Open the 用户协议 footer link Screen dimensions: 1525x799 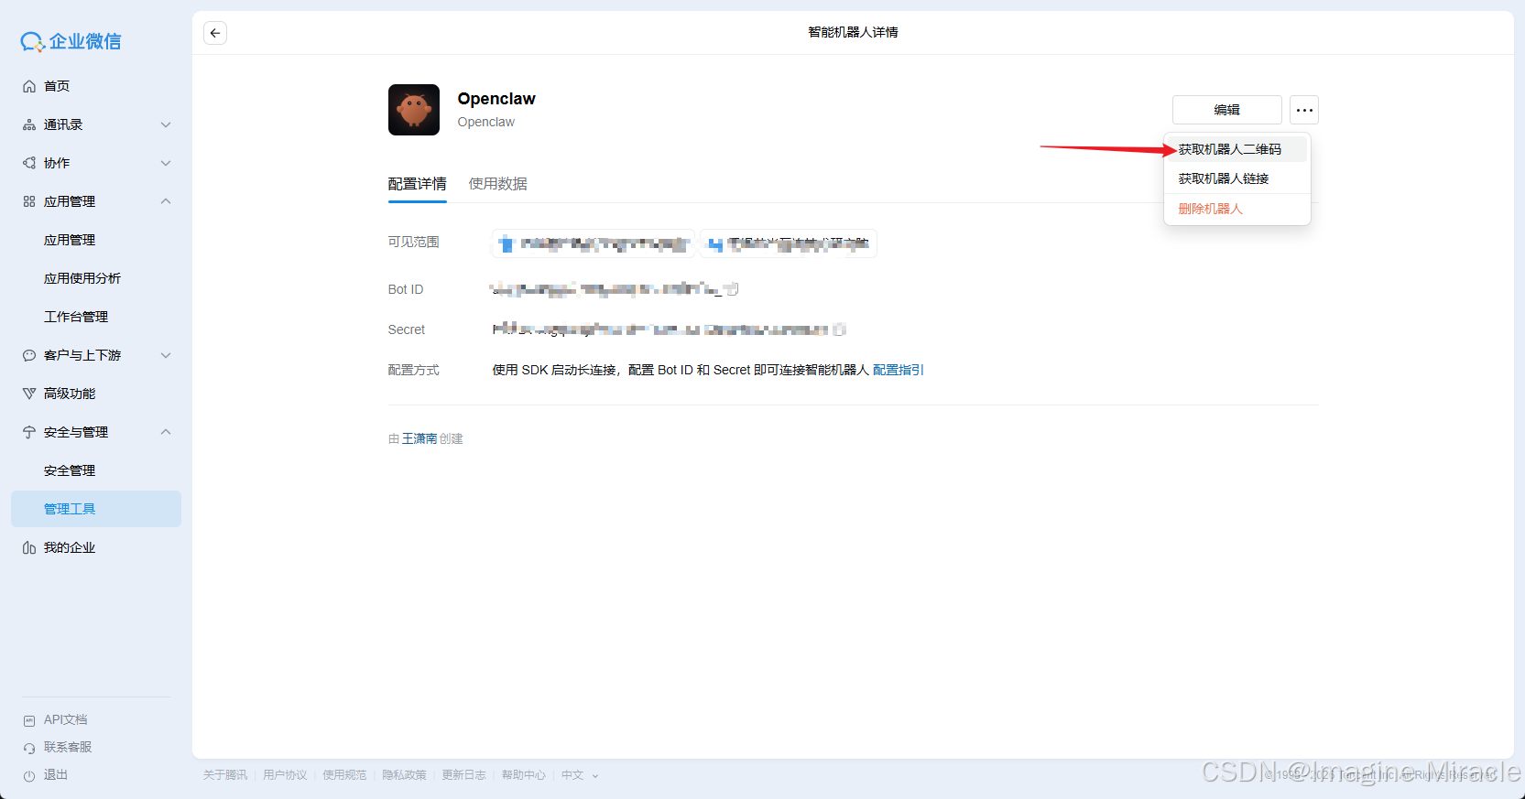click(x=285, y=775)
